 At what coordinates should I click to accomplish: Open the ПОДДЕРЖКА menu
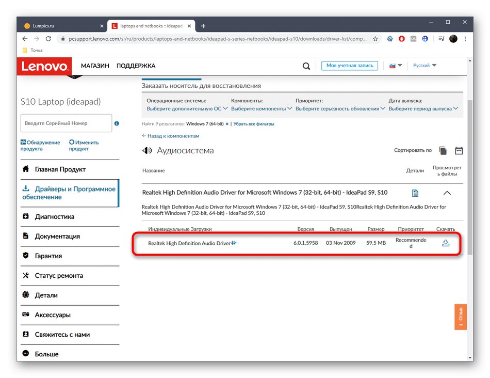click(136, 66)
